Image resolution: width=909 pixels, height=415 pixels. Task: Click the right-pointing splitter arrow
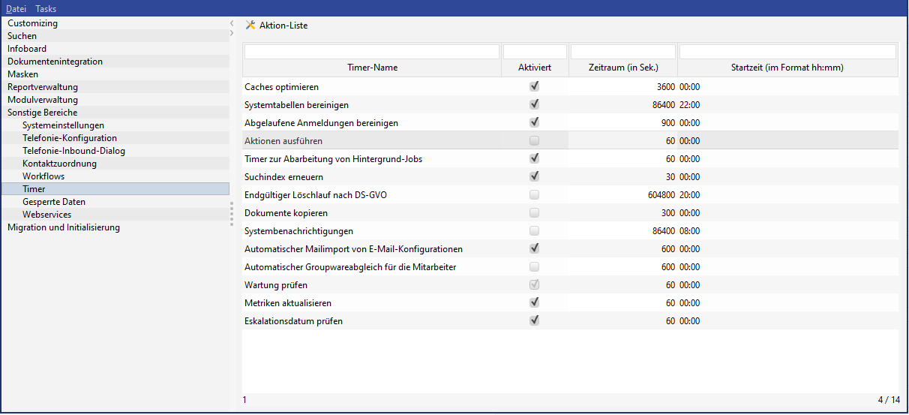click(232, 34)
